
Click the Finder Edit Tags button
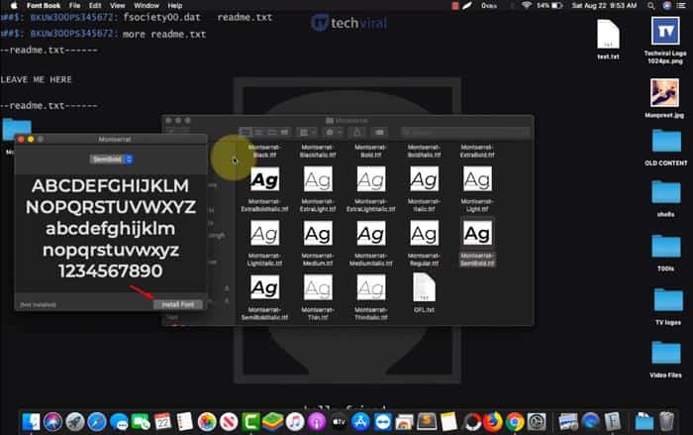(x=379, y=132)
